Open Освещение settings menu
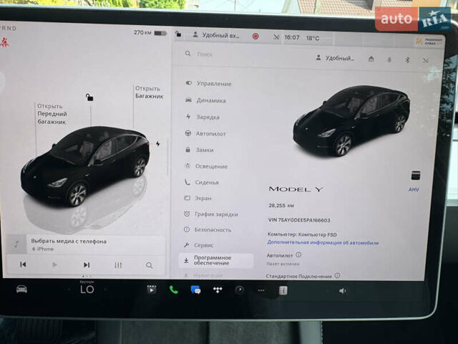The image size is (458, 344). (x=206, y=166)
